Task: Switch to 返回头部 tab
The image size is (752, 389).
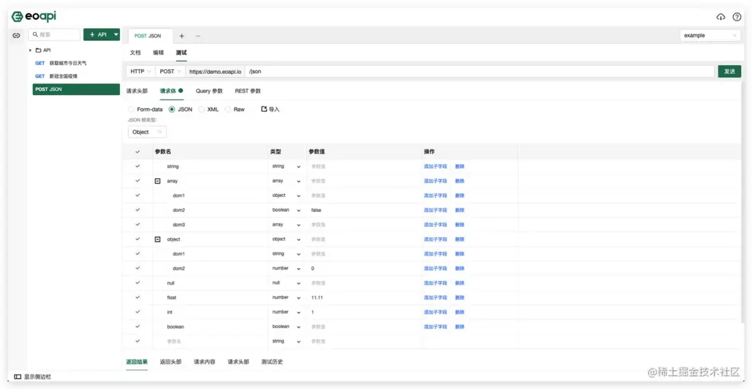Action: click(171, 362)
